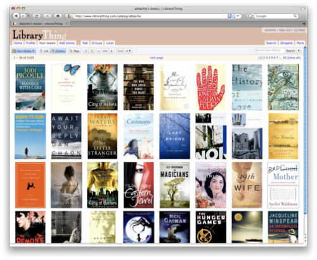Open the history dropdown beside Forward button
This screenshot has width=317, height=260.
click(28, 16)
